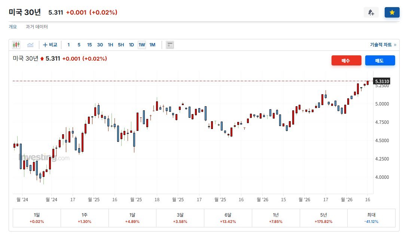Switch to the area chart icon
403x236 pixels.
tap(30, 45)
